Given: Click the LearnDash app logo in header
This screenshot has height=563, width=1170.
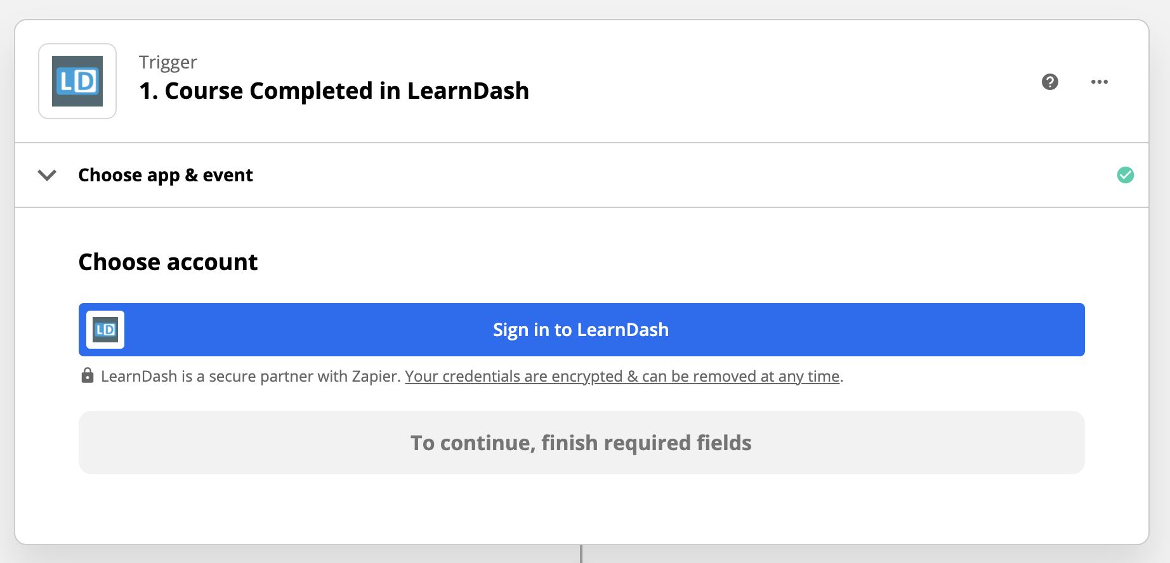Looking at the screenshot, I should tap(77, 81).
